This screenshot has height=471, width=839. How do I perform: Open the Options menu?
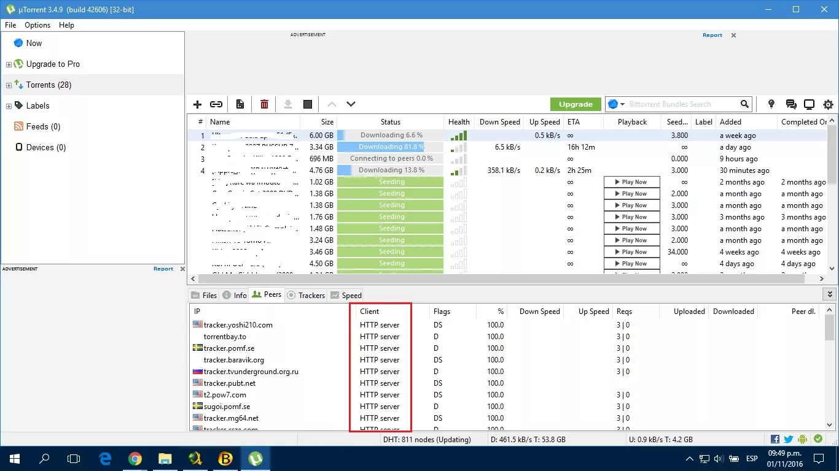tap(37, 25)
